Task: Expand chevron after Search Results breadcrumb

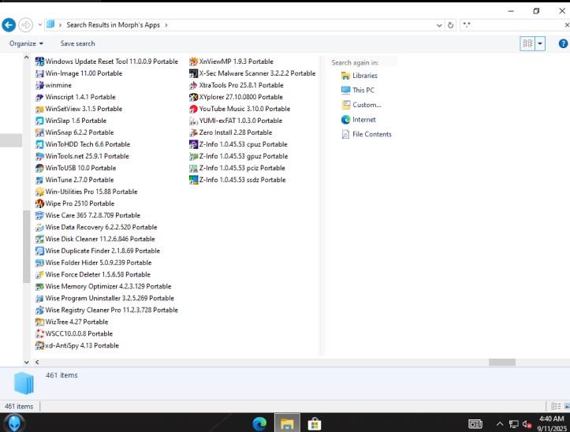Action: coord(166,25)
